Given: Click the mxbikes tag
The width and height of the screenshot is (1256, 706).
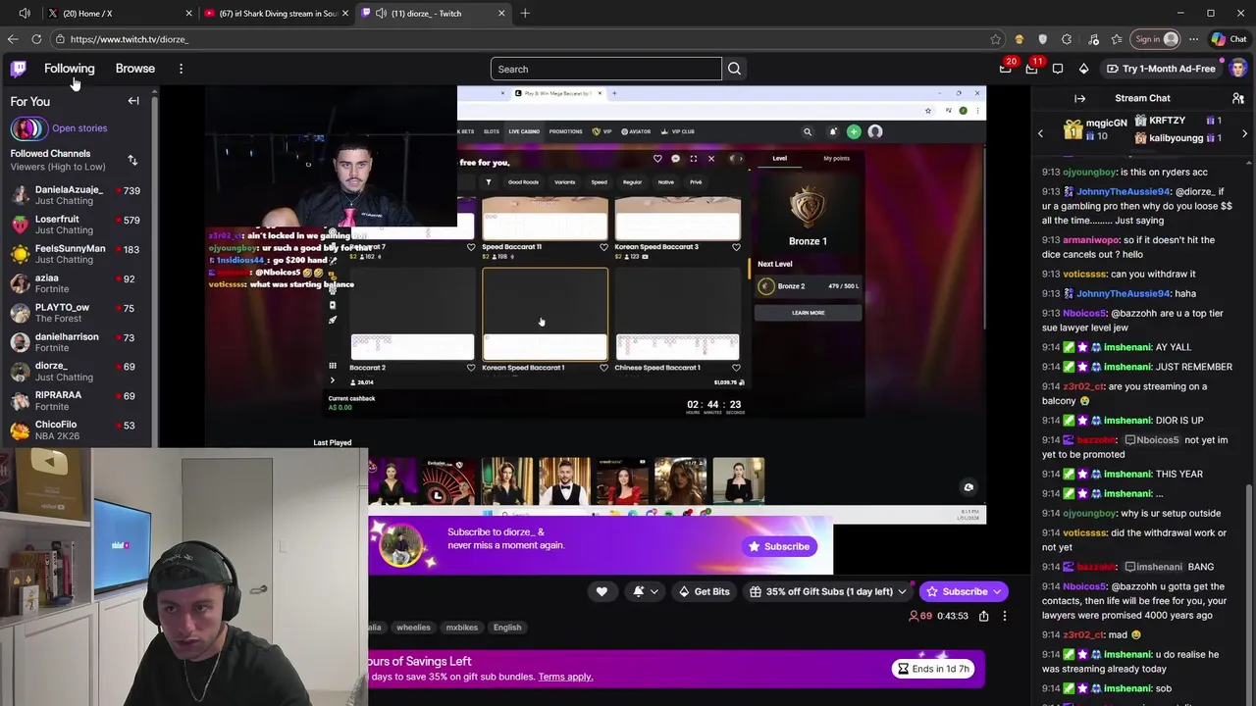Looking at the screenshot, I should 462,628.
